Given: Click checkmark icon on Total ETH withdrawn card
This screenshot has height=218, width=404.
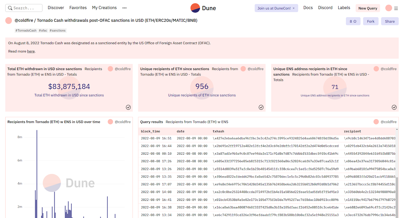Looking at the screenshot, I should [128, 107].
